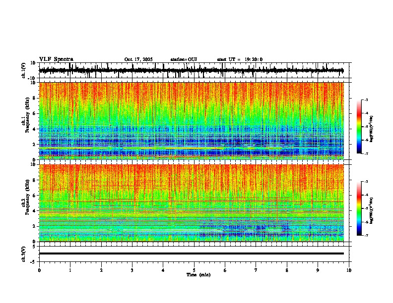Click ch.2 color bar '-7' label

tap(366, 236)
